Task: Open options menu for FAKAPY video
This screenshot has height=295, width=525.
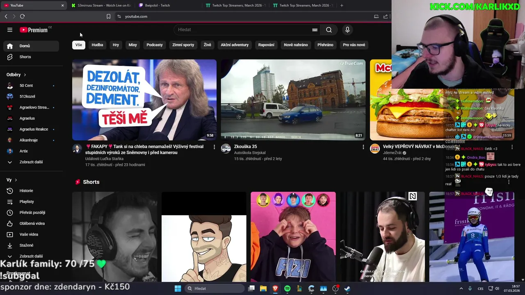Action: point(214,147)
